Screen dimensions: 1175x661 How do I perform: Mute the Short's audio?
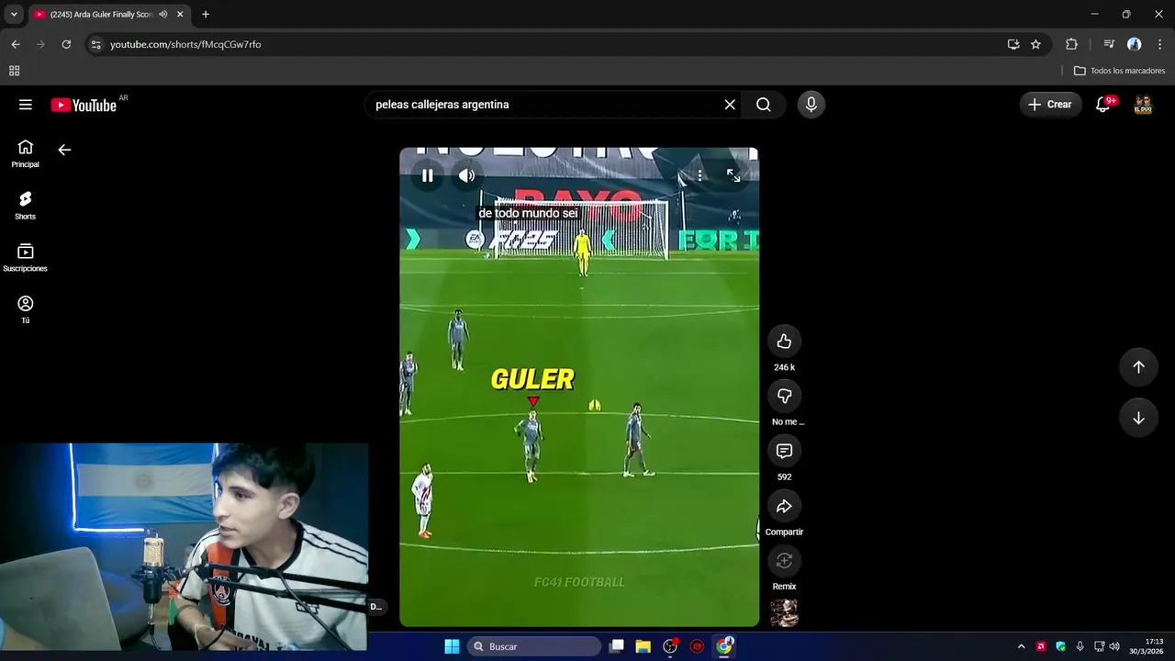pos(467,175)
